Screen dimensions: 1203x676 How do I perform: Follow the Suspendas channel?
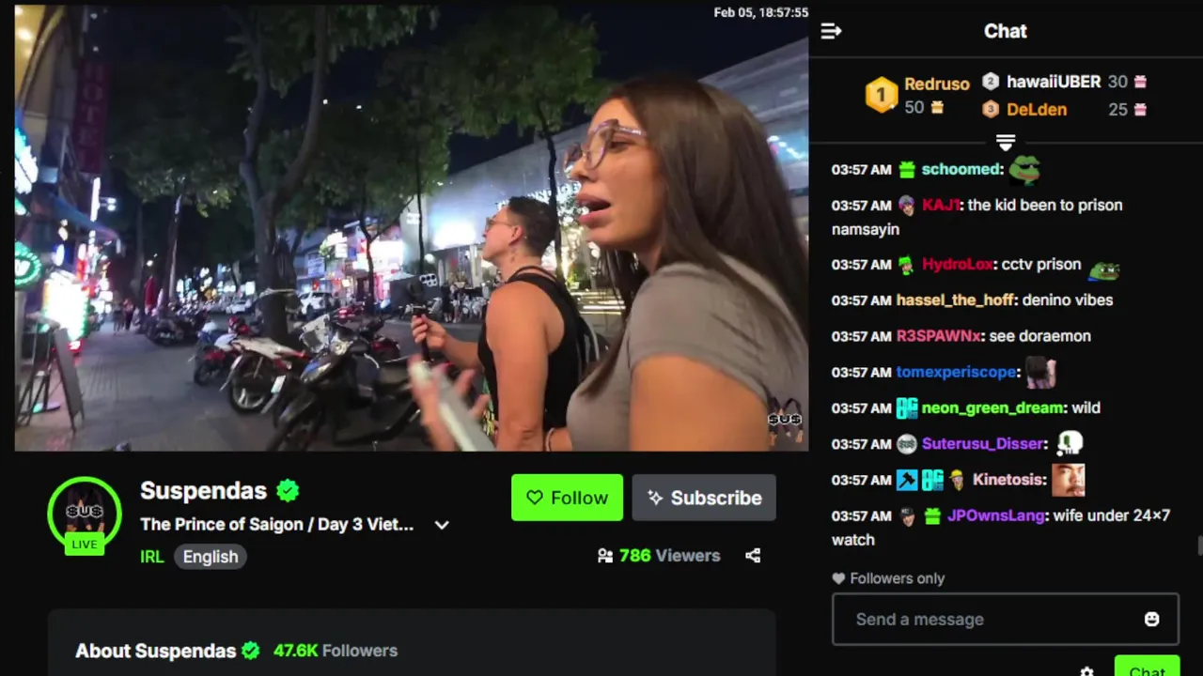(x=567, y=498)
